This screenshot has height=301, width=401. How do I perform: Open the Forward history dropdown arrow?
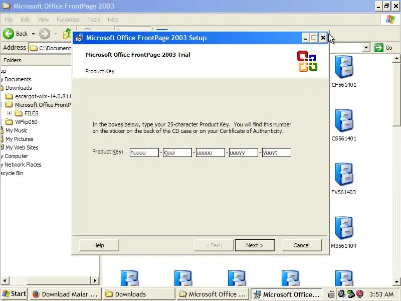point(56,34)
